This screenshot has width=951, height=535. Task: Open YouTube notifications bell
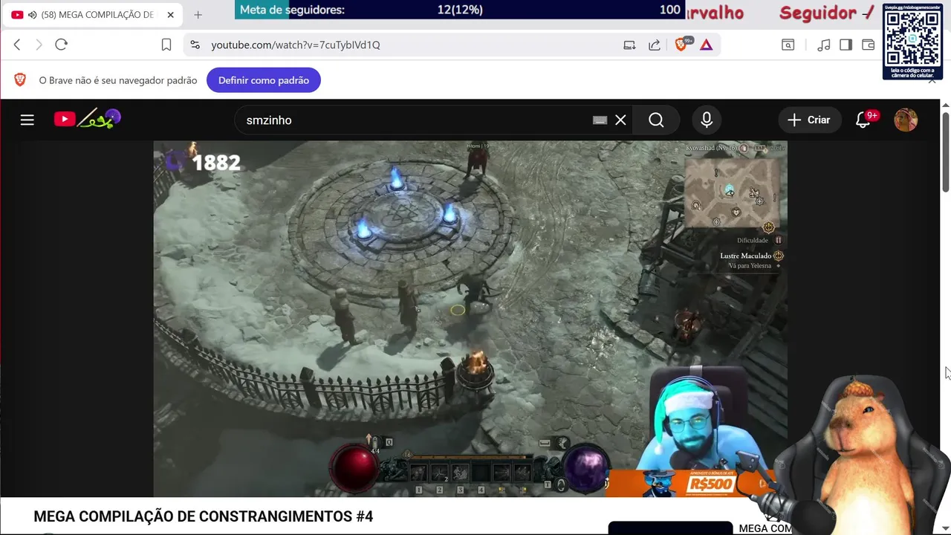tap(863, 120)
